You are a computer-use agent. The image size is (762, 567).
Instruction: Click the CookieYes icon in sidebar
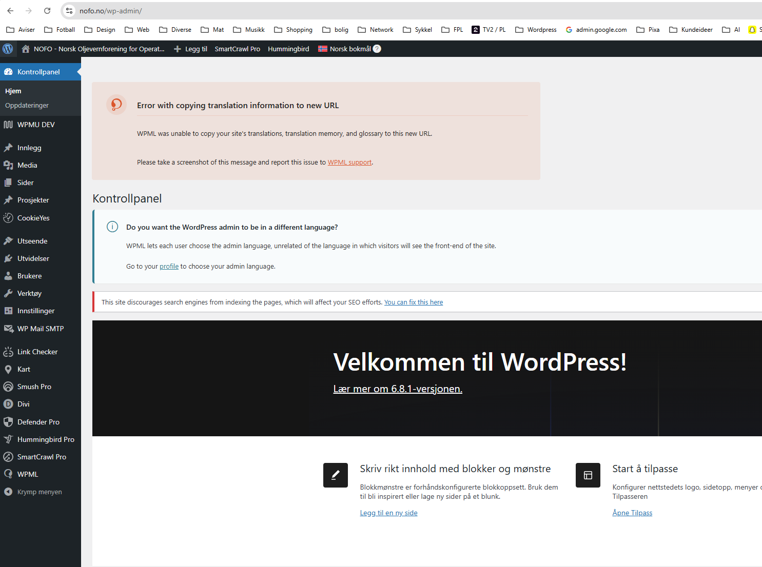tap(8, 218)
